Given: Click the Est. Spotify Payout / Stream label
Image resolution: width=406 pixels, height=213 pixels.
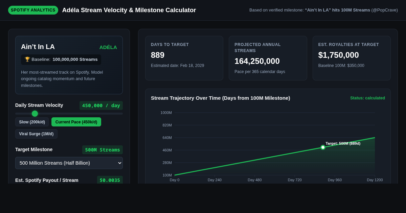Looking at the screenshot, I should pyautogui.click(x=47, y=180).
